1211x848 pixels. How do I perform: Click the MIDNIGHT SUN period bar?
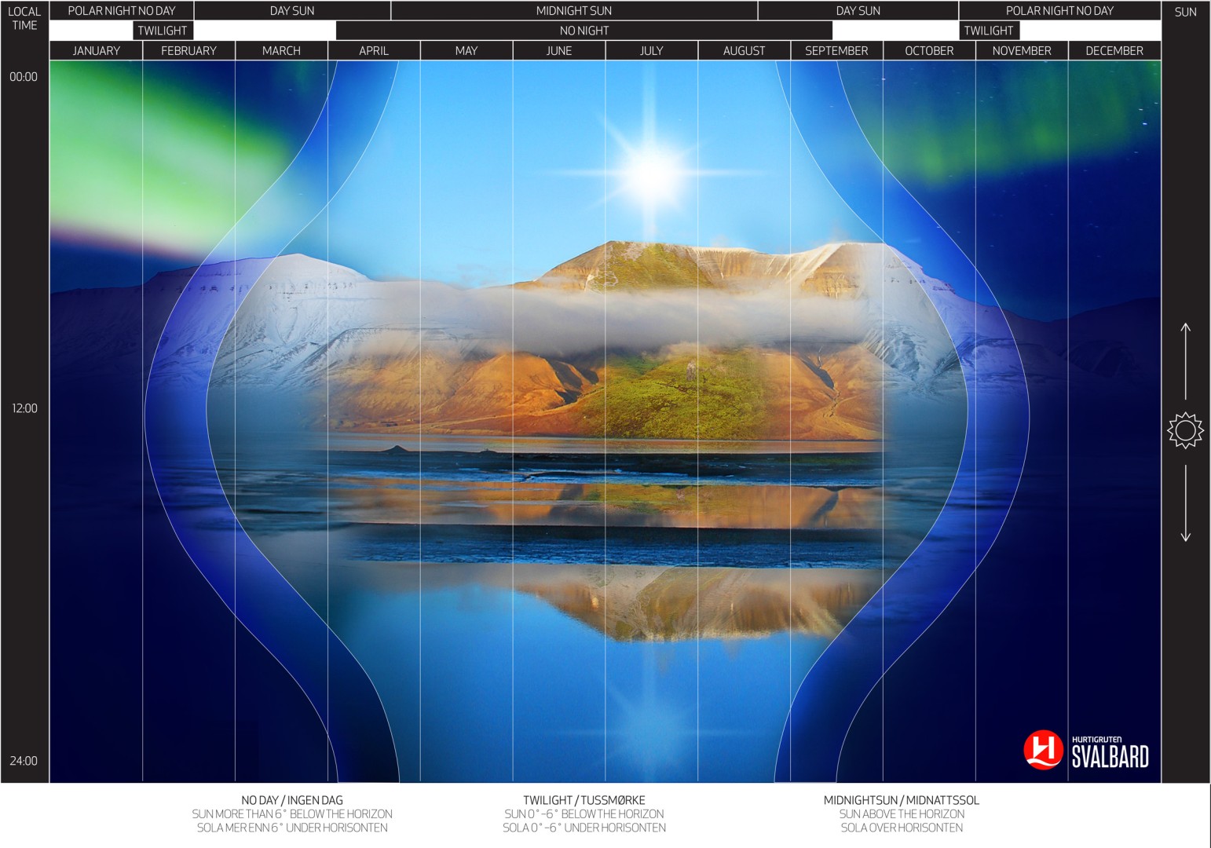click(573, 11)
